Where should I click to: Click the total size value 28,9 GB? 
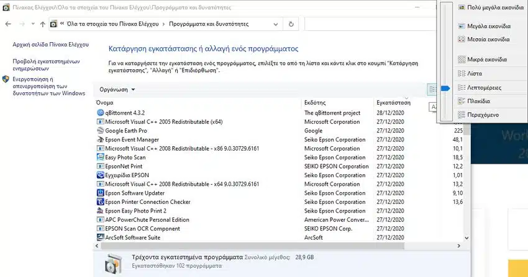(x=304, y=257)
